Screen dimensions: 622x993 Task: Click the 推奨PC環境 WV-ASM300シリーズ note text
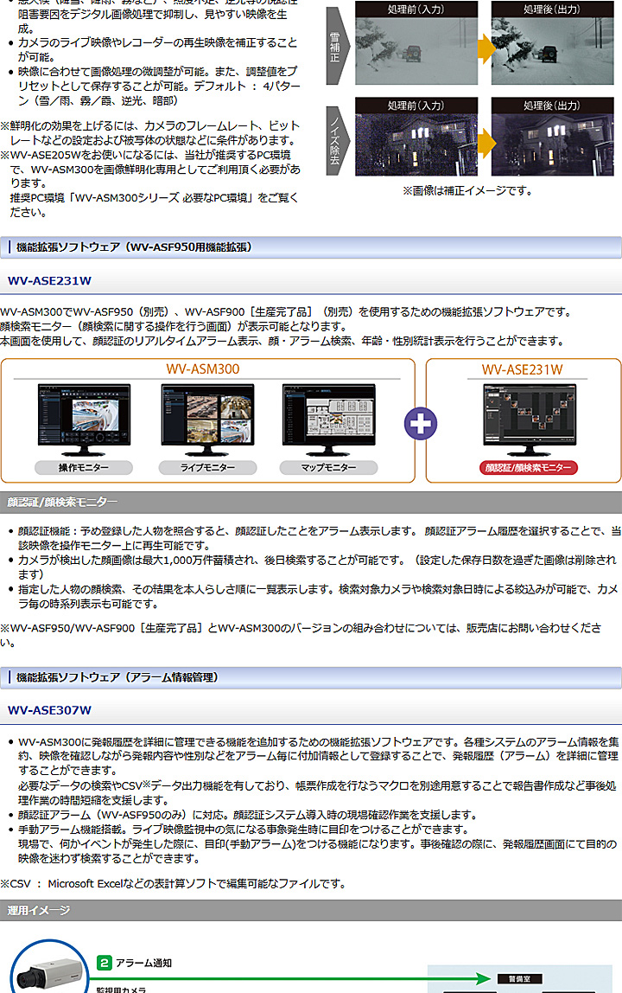[154, 204]
